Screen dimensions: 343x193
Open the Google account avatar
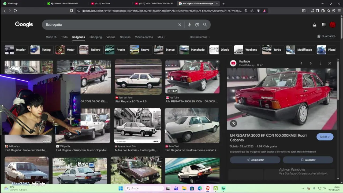click(x=333, y=25)
